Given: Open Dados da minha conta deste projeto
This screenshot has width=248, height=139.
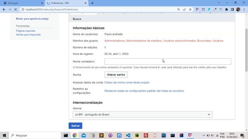Looking at the screenshot, I should coord(127,82).
